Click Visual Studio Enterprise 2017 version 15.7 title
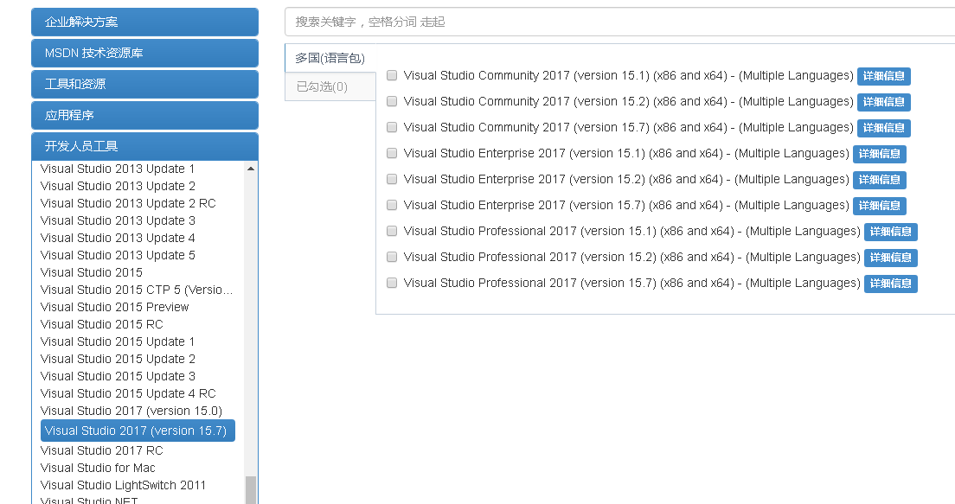This screenshot has height=504, width=955. click(x=626, y=205)
